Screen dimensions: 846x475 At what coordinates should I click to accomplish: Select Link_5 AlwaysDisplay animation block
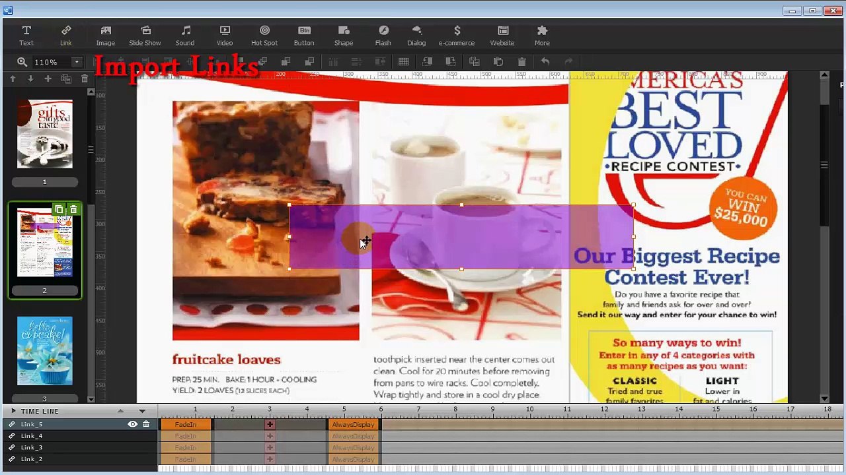click(353, 425)
